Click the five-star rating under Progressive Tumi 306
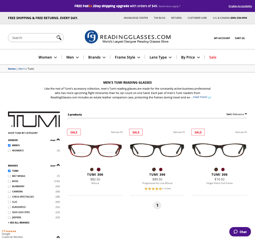Screen dimensions: 255x239 (153, 188)
